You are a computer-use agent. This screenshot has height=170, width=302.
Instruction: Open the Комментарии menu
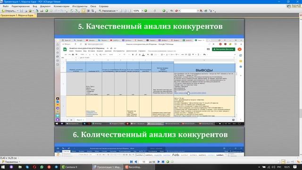pos(61,6)
